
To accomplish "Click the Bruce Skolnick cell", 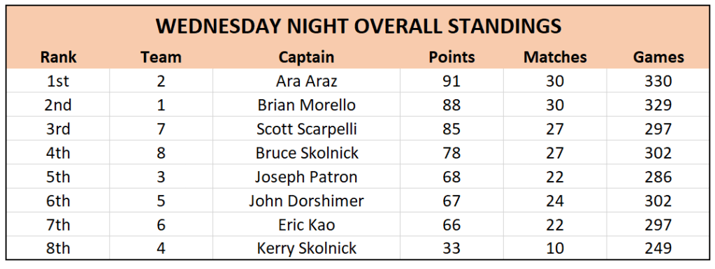I will click(x=306, y=153).
